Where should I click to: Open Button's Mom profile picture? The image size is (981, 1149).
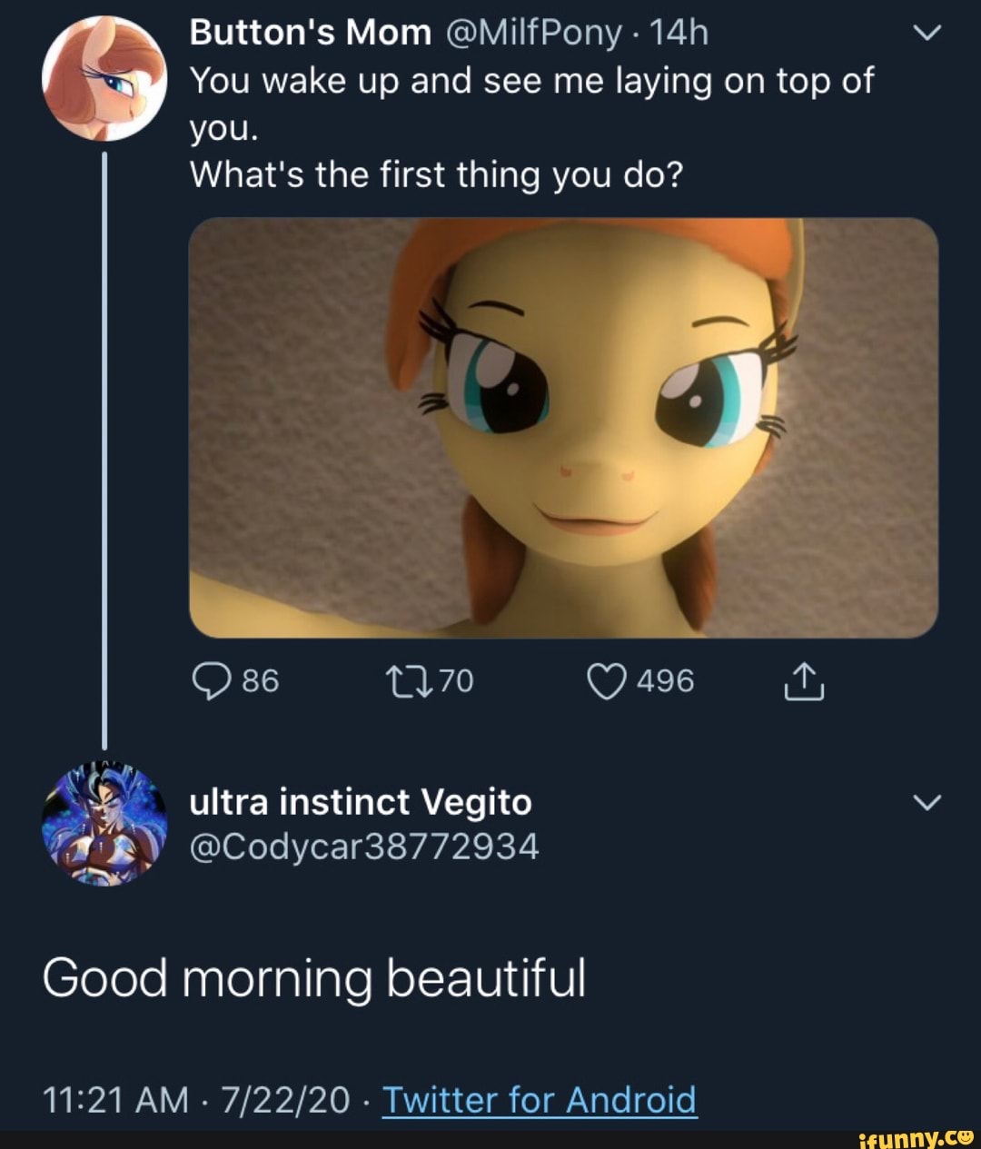click(x=104, y=79)
